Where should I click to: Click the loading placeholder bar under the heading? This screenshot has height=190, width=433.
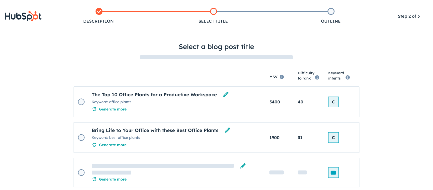click(216, 57)
